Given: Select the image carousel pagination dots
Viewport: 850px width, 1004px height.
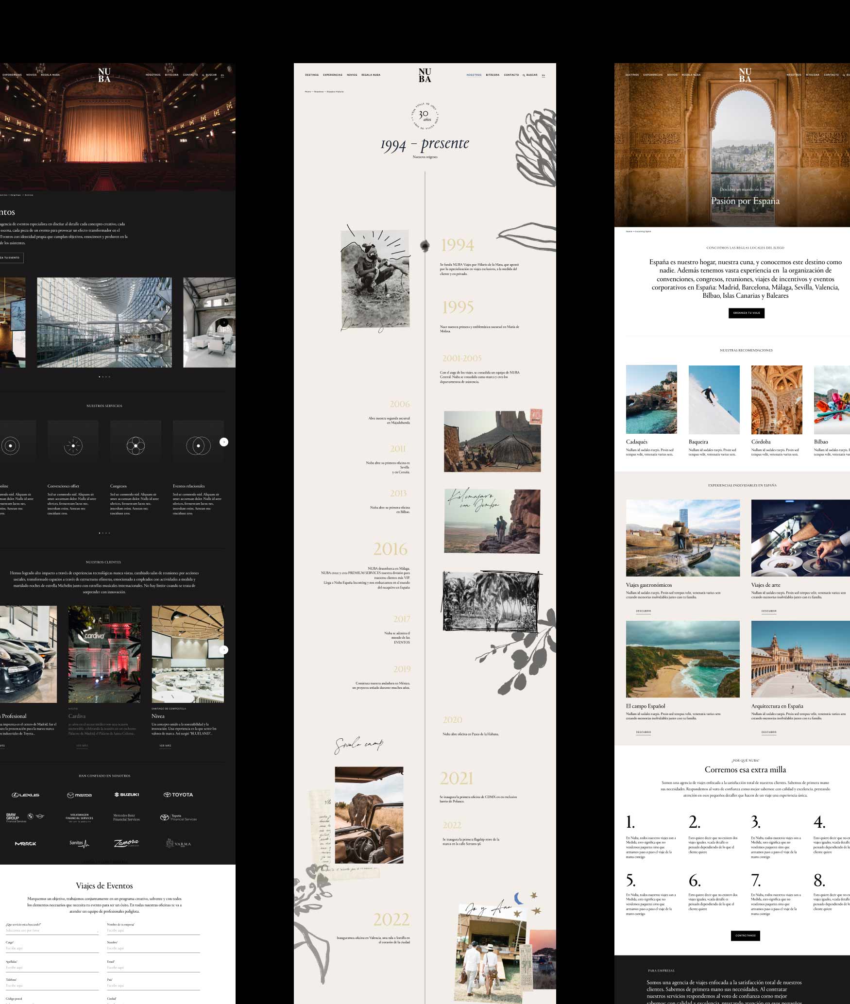Looking at the screenshot, I should pyautogui.click(x=104, y=376).
